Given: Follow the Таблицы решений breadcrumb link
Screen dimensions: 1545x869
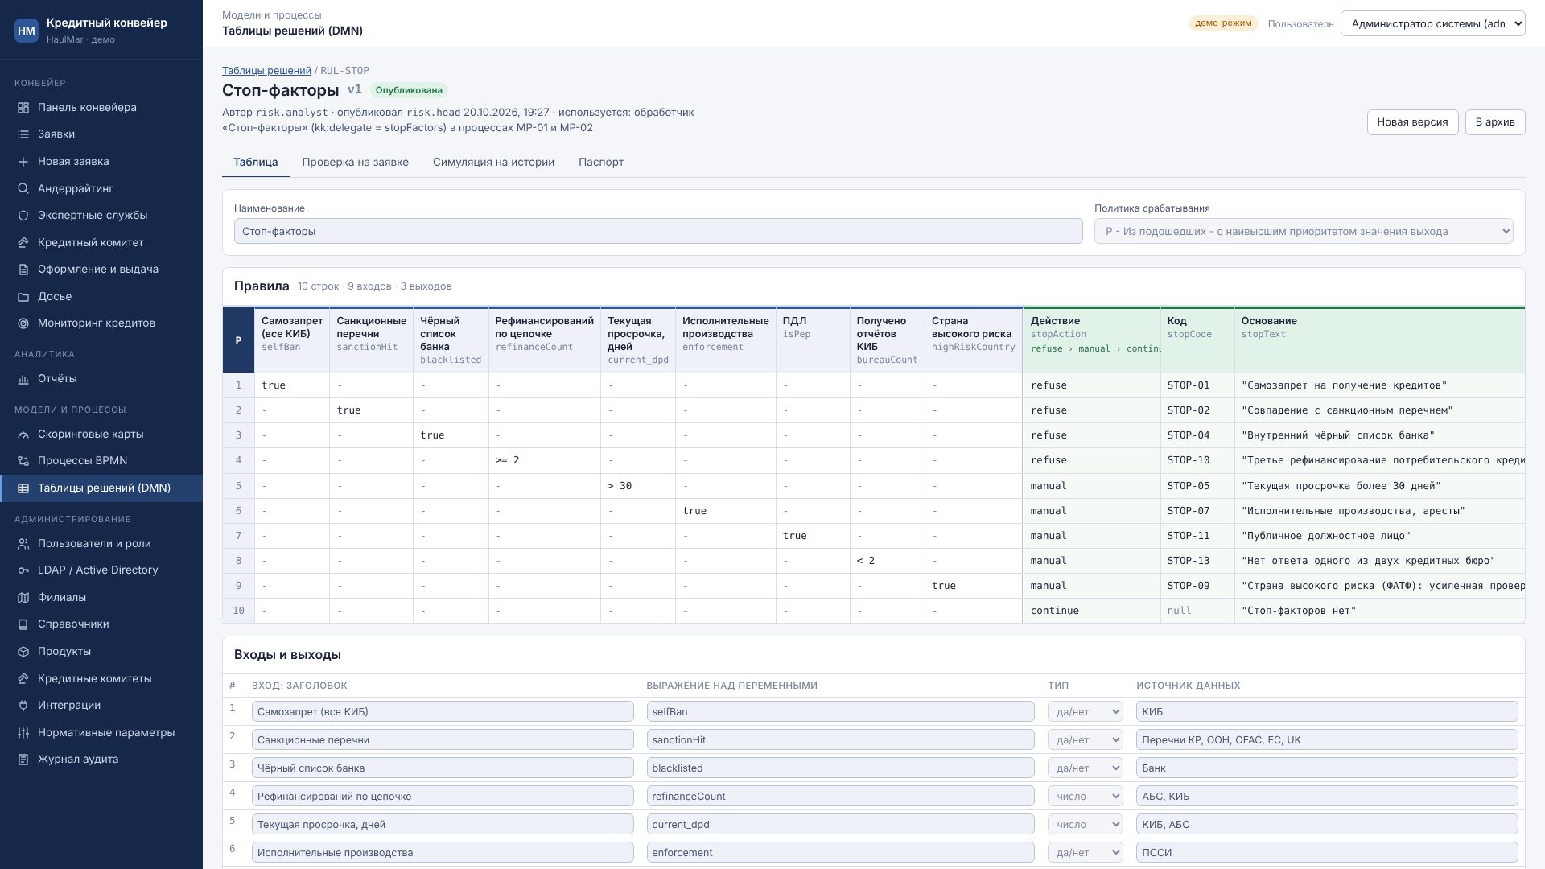Looking at the screenshot, I should (x=266, y=71).
